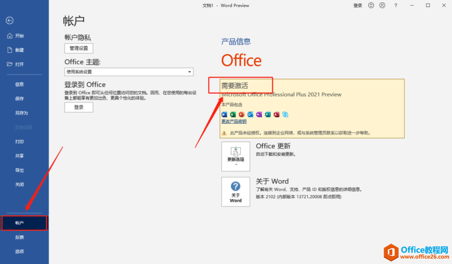Click the Word app icon
The image size is (452, 264).
tap(224, 114)
